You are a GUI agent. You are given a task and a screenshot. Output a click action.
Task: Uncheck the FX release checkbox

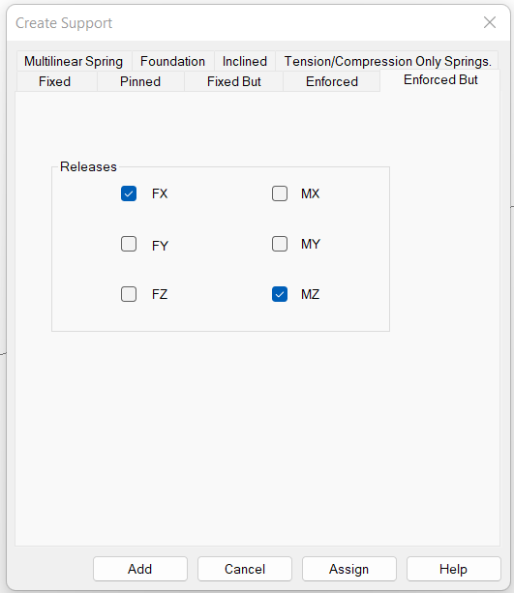129,193
